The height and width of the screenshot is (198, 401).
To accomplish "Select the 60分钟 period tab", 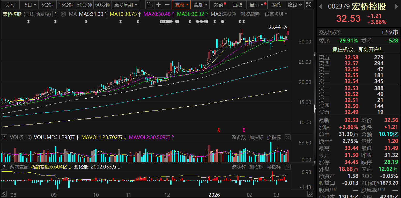I will click(x=102, y=5).
